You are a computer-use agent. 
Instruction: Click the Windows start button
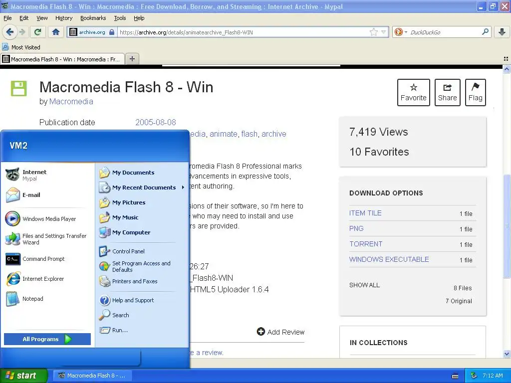23,376
